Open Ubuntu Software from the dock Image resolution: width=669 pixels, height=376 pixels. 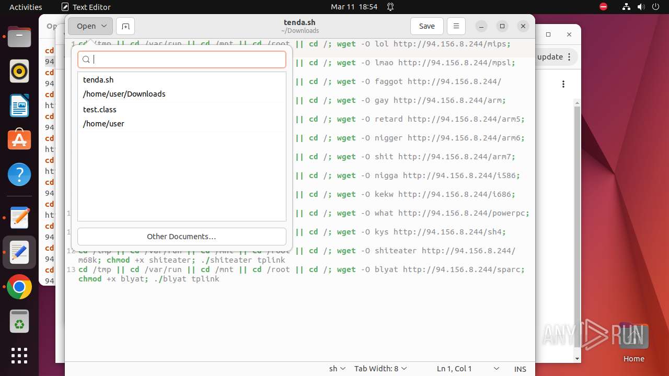coord(19,140)
